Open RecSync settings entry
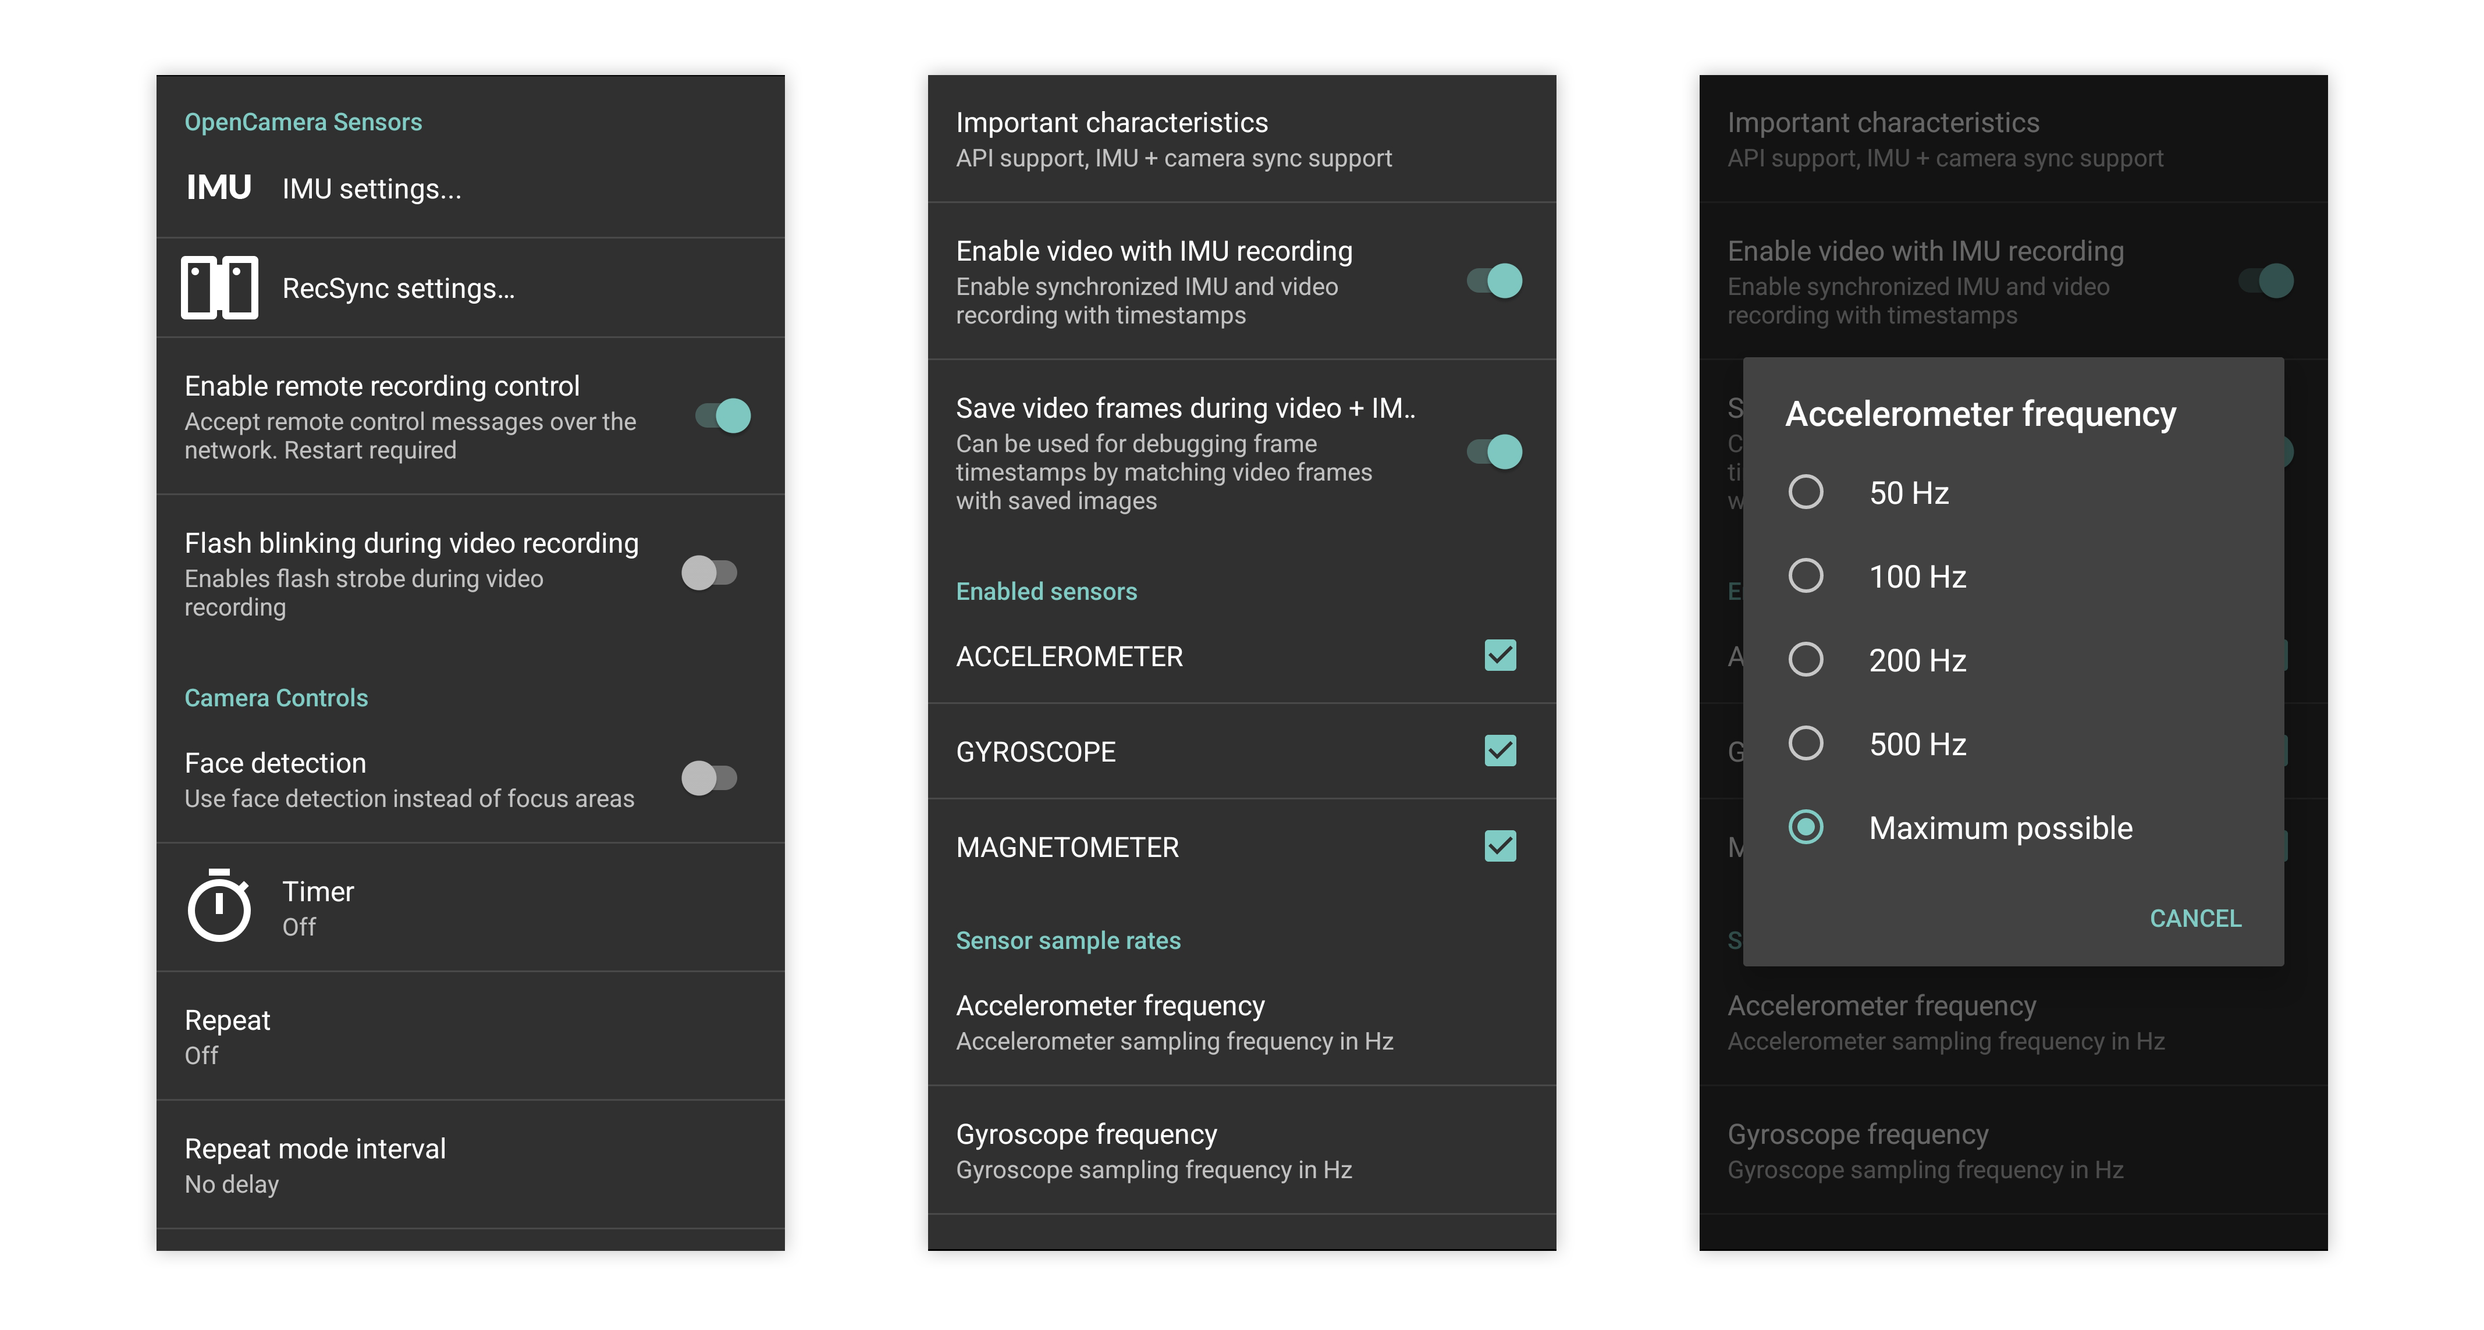This screenshot has width=2484, height=1330. pos(398,289)
